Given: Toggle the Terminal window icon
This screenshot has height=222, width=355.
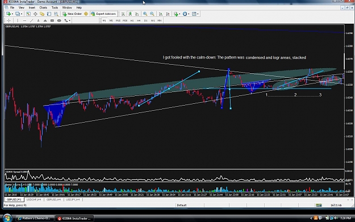Looking at the screenshot, I should click(49, 14).
